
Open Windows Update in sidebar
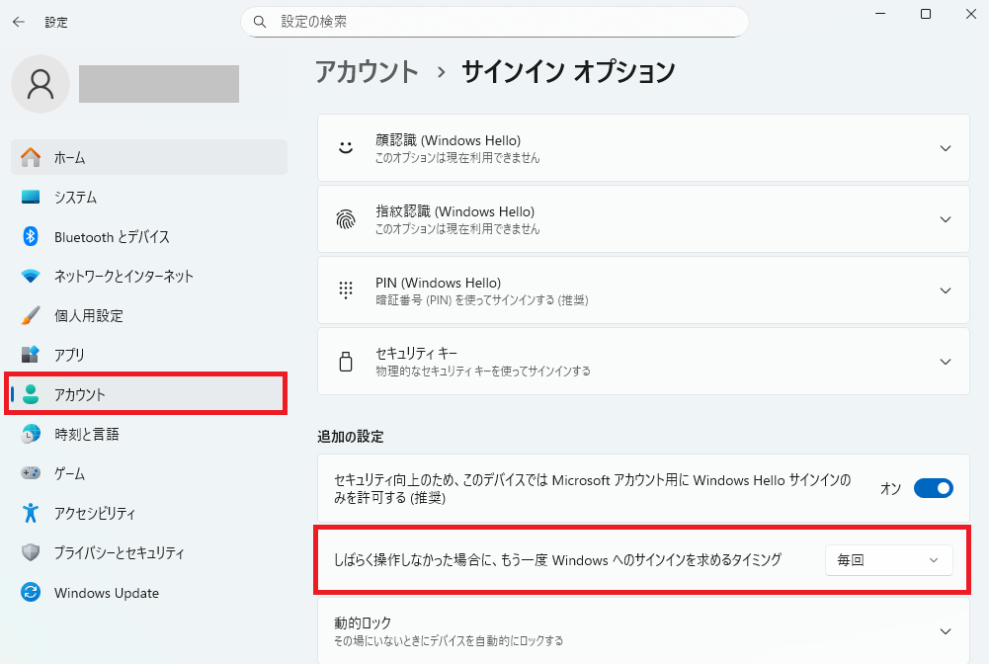click(149, 592)
